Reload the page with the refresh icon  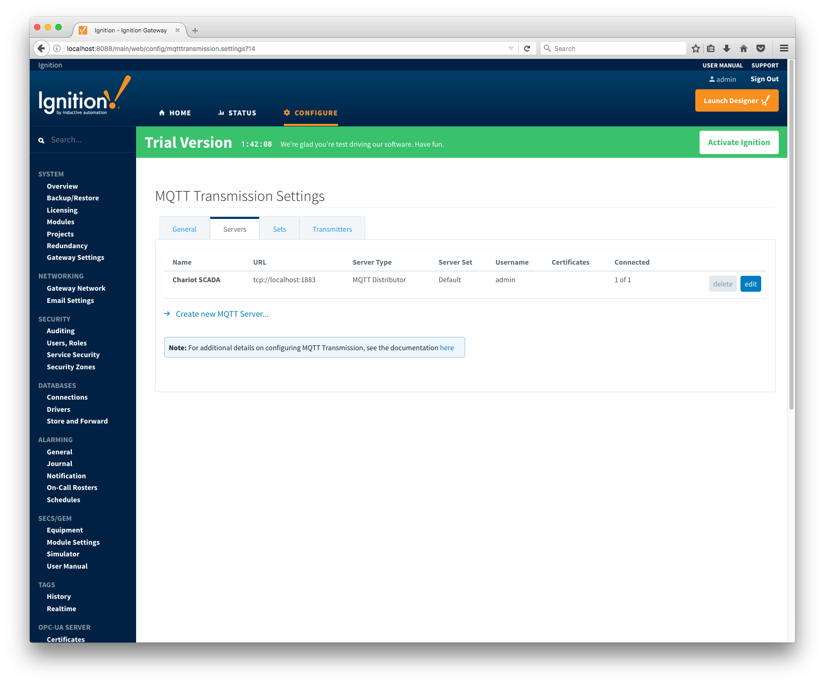[x=527, y=48]
